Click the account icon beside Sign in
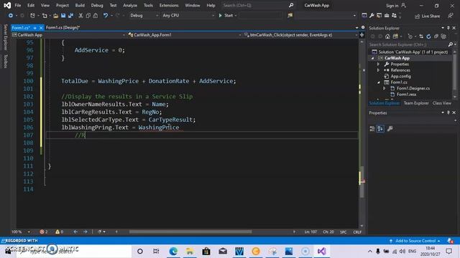The image size is (460, 258). [404, 5]
